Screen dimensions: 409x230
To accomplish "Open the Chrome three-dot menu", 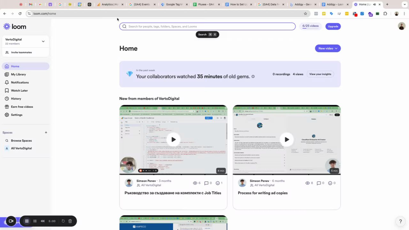I will (x=404, y=14).
